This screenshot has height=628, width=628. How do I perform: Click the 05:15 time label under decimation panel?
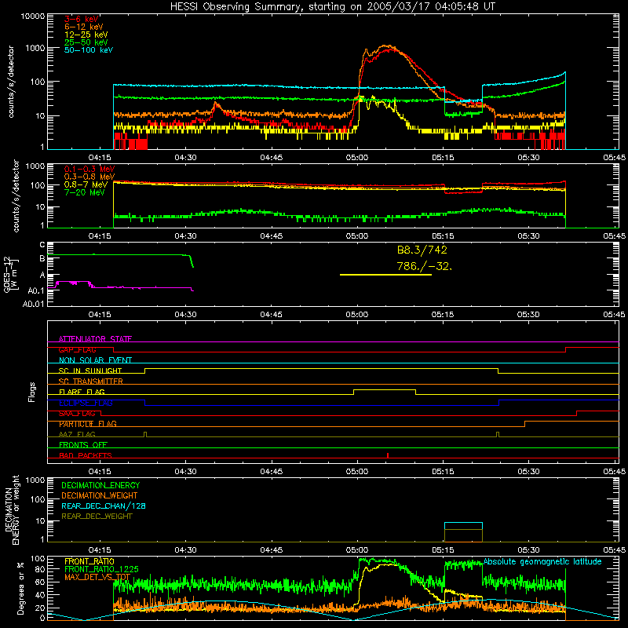tap(443, 550)
